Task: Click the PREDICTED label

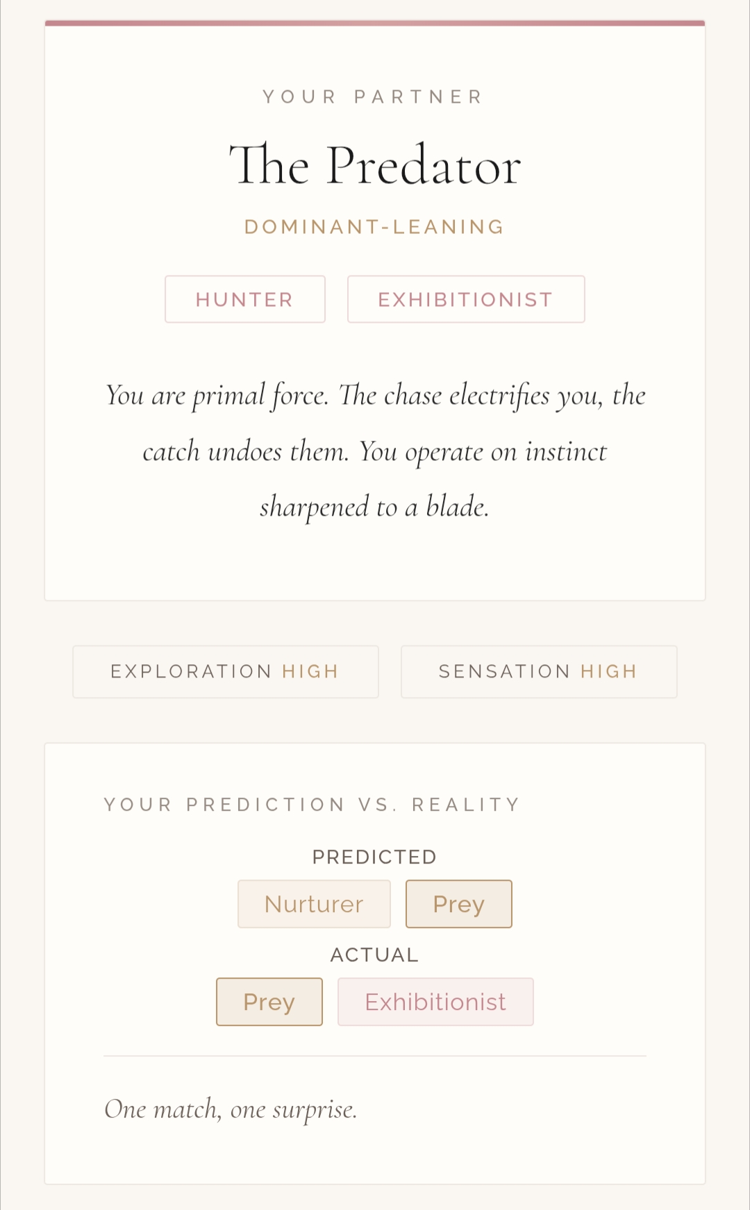Action: click(375, 857)
